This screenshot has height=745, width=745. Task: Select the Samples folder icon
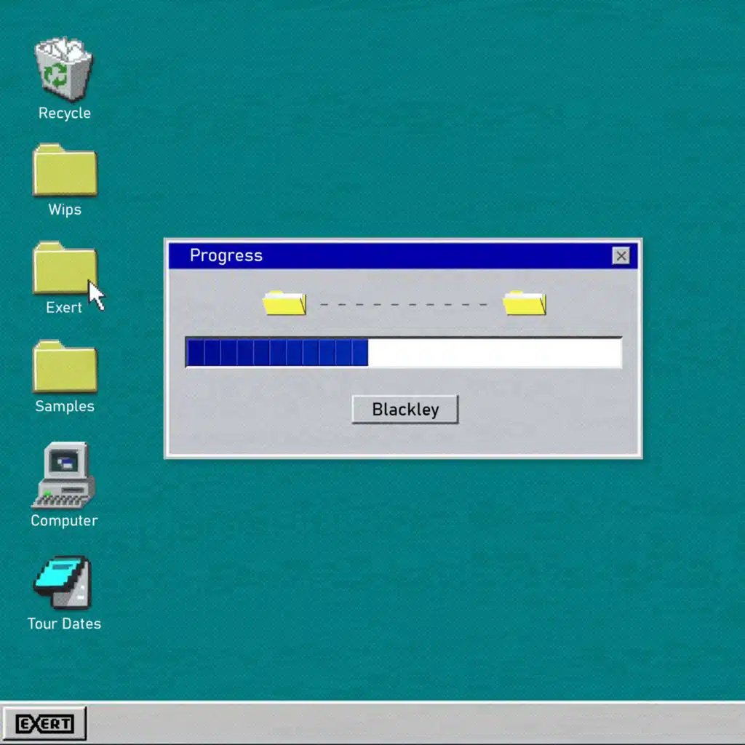point(65,367)
